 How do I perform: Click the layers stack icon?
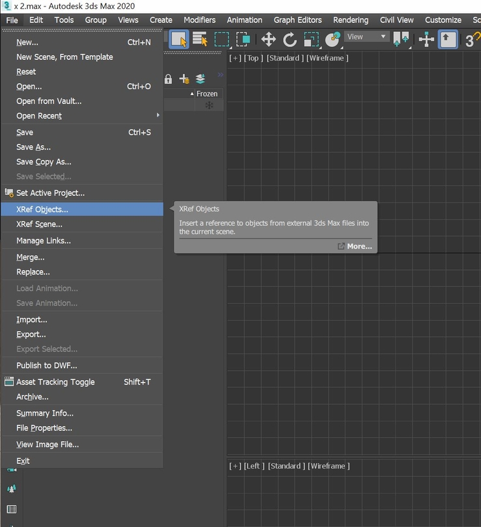200,79
